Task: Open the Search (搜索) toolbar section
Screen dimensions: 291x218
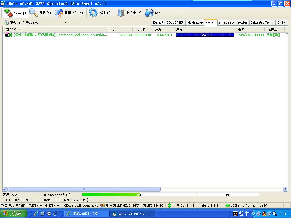Action: [x=40, y=13]
